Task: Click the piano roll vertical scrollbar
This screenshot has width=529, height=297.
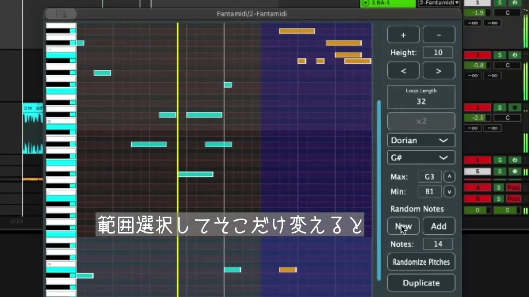Action: point(379,190)
